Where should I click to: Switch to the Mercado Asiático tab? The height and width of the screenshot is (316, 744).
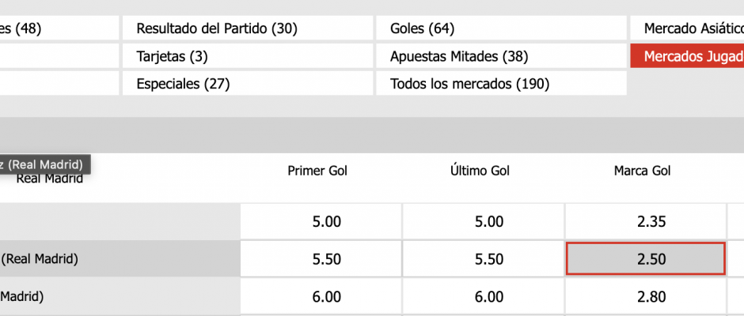click(687, 29)
